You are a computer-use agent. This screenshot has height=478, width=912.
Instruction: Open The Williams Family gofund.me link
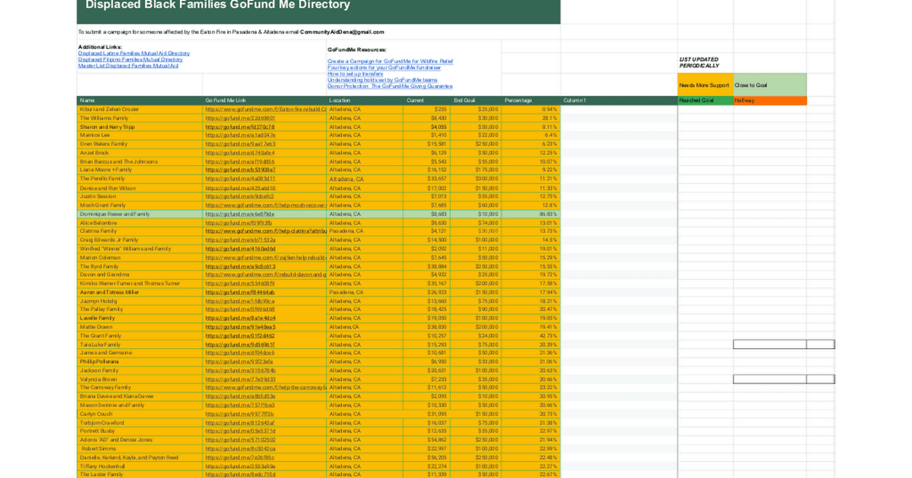(240, 118)
